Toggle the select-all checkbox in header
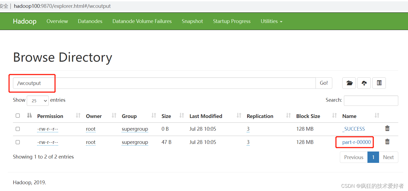Screen dimensions: 408x191 pos(18,116)
